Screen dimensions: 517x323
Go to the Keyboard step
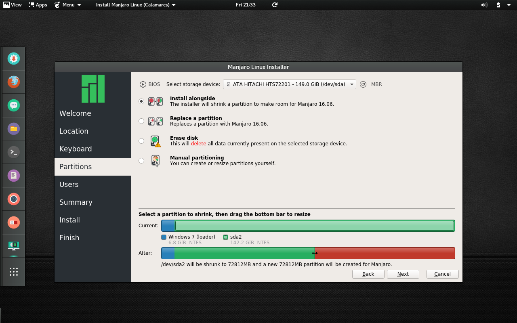(93, 149)
